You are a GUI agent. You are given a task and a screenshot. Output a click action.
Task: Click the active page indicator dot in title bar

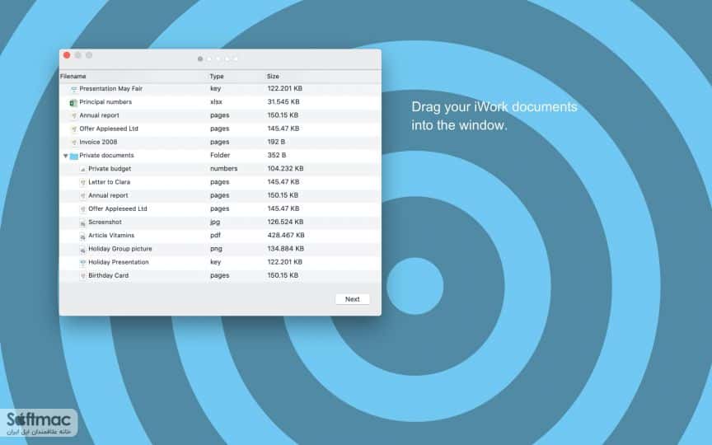200,59
